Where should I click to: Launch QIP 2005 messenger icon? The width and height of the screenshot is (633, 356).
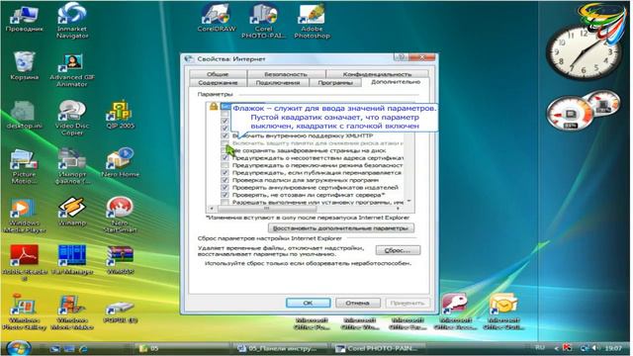(121, 115)
